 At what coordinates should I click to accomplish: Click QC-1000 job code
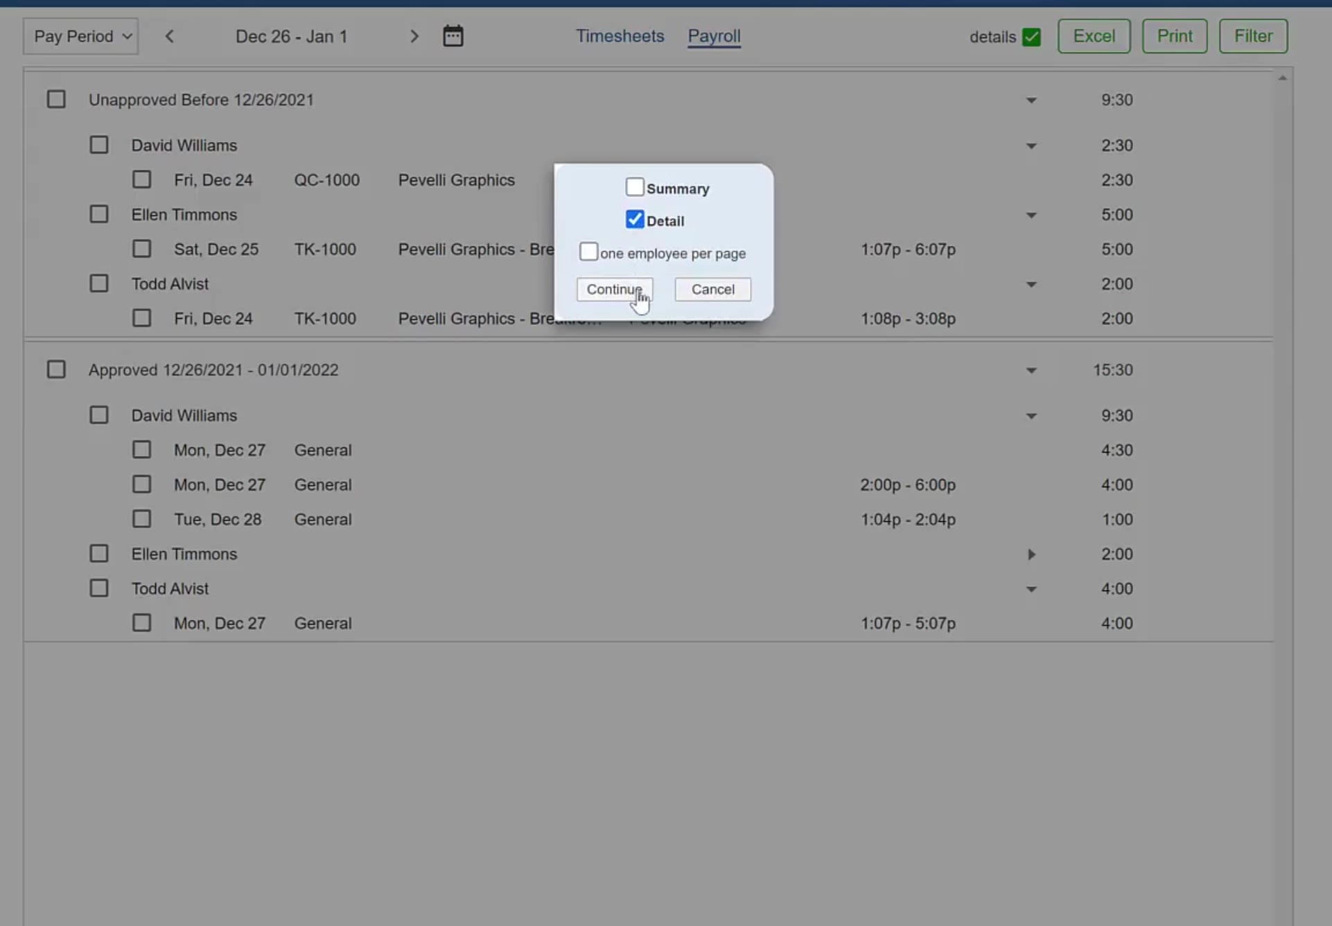tap(326, 180)
